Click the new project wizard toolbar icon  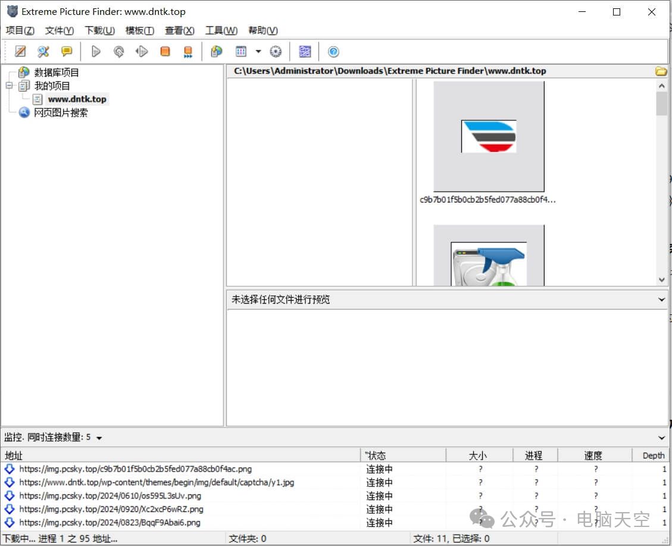point(20,51)
